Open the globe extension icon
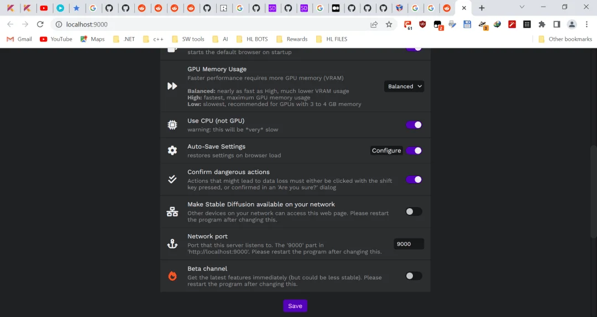Viewport: 597px width, 317px height. 498,24
